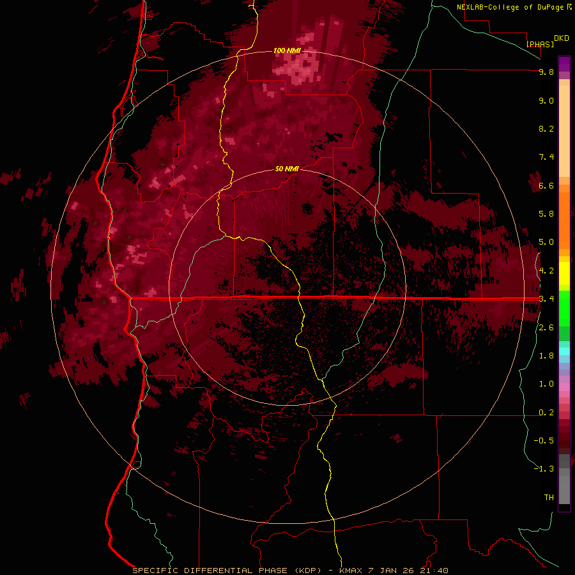Click the 9.0 value on the color scale
575x575 pixels.
546,100
